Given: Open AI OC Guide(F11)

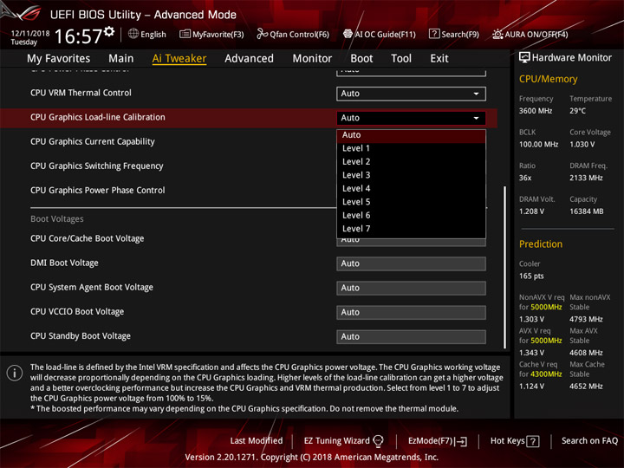Looking at the screenshot, I should tap(380, 34).
